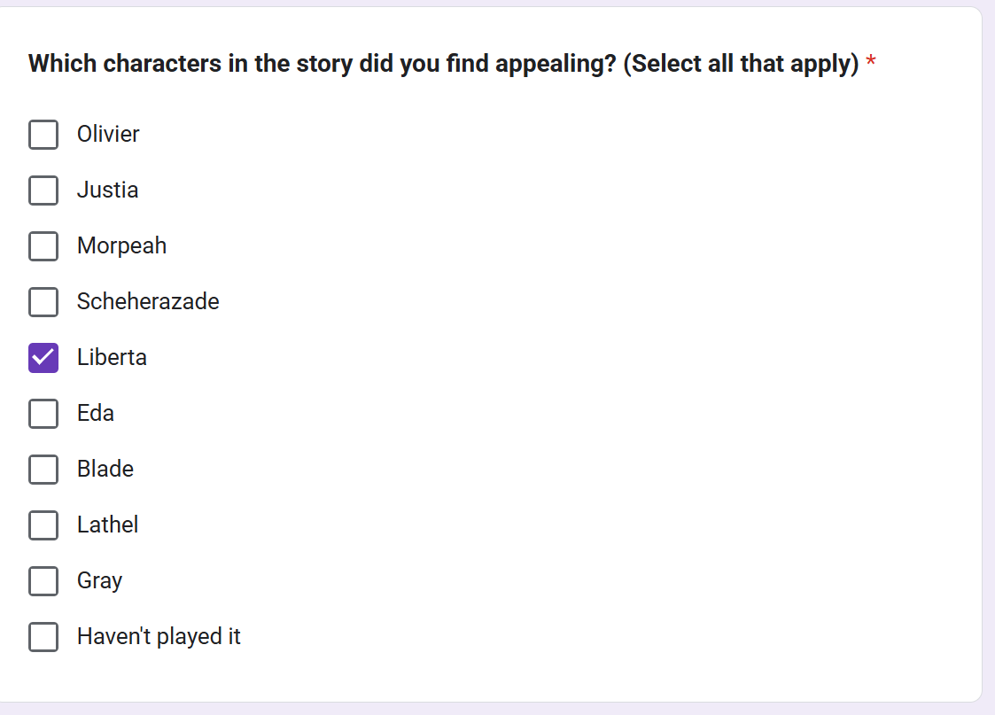Click the Liberta option label
995x715 pixels.
tap(112, 357)
